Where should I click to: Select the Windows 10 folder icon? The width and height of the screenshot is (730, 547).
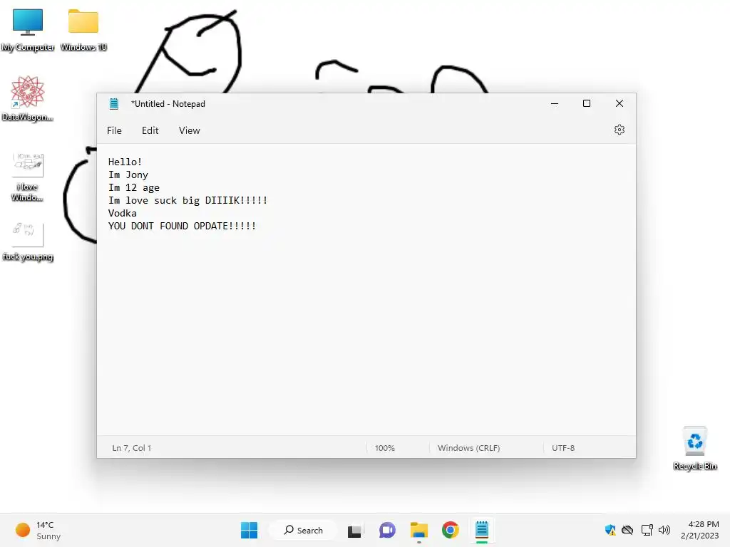coord(83,30)
